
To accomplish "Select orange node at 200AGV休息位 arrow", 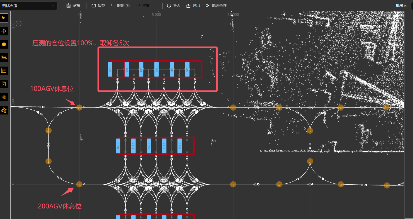I will click(79, 184).
